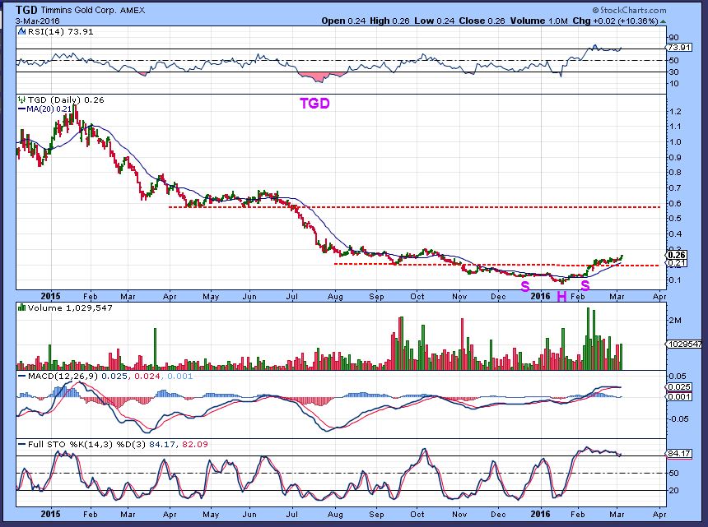
Task: Click the MACD(12,26,9) legend line marker
Action: (21, 376)
